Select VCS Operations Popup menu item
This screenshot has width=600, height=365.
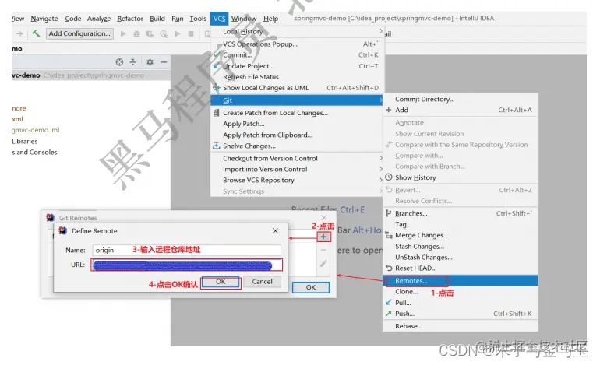pyautogui.click(x=298, y=44)
